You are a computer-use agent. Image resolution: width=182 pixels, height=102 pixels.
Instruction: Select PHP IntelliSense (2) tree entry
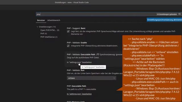49,37
